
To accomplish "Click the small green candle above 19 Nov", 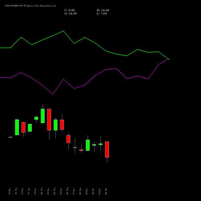I will click(36, 118).
